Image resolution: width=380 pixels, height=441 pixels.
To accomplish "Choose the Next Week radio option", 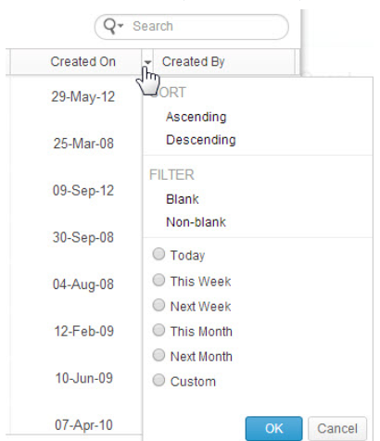I will (x=158, y=305).
